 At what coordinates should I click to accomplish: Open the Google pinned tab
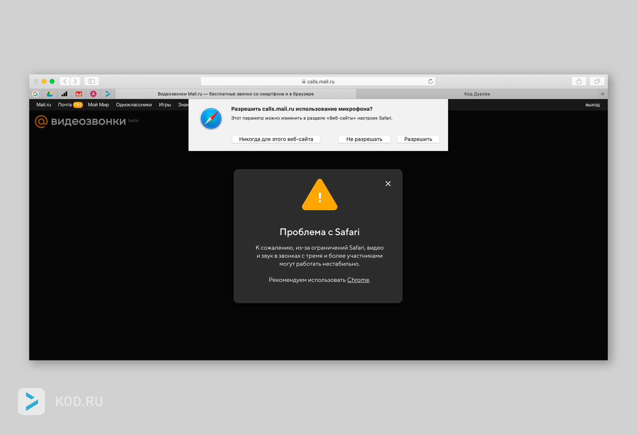[35, 94]
